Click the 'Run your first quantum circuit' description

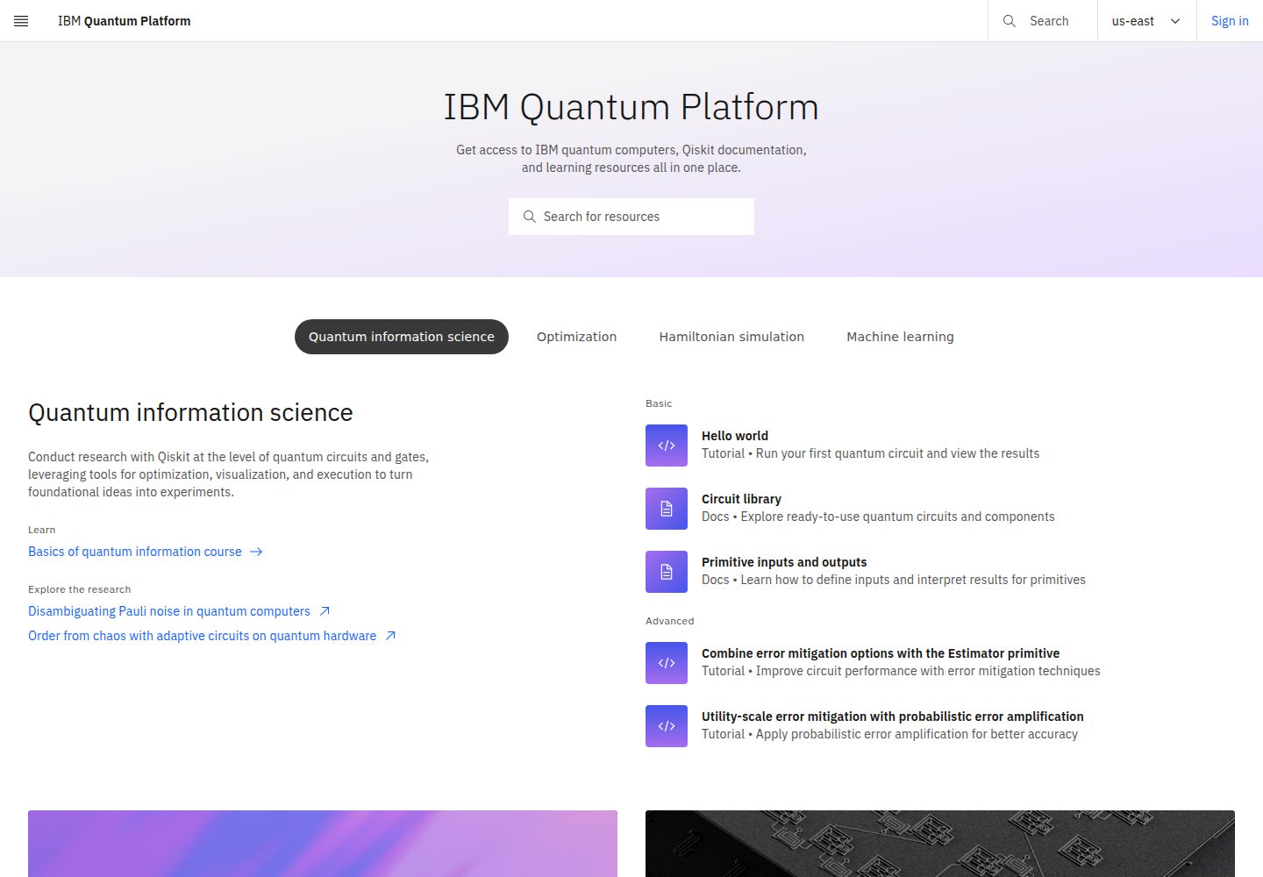coord(897,453)
